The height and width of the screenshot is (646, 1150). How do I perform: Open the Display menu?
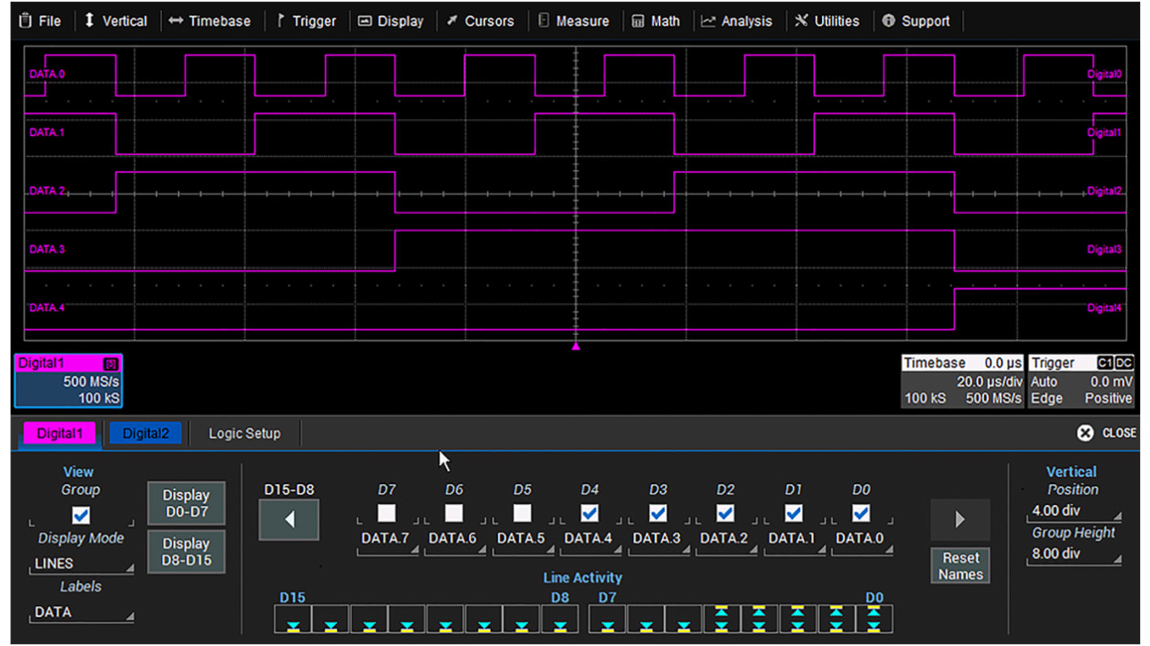[390, 21]
